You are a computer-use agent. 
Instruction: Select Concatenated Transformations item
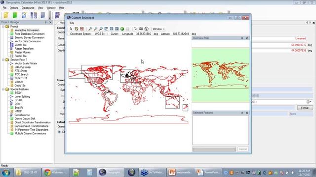tap(31, 126)
